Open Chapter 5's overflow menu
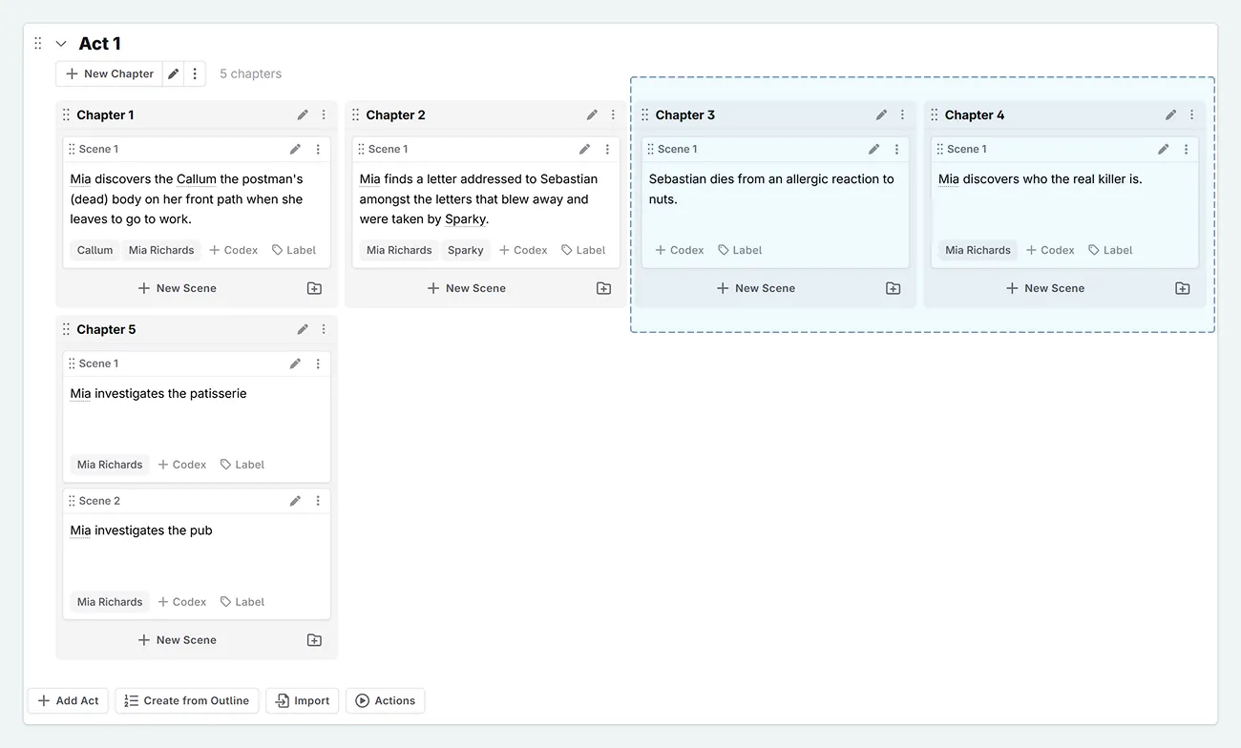This screenshot has height=748, width=1241. click(323, 329)
